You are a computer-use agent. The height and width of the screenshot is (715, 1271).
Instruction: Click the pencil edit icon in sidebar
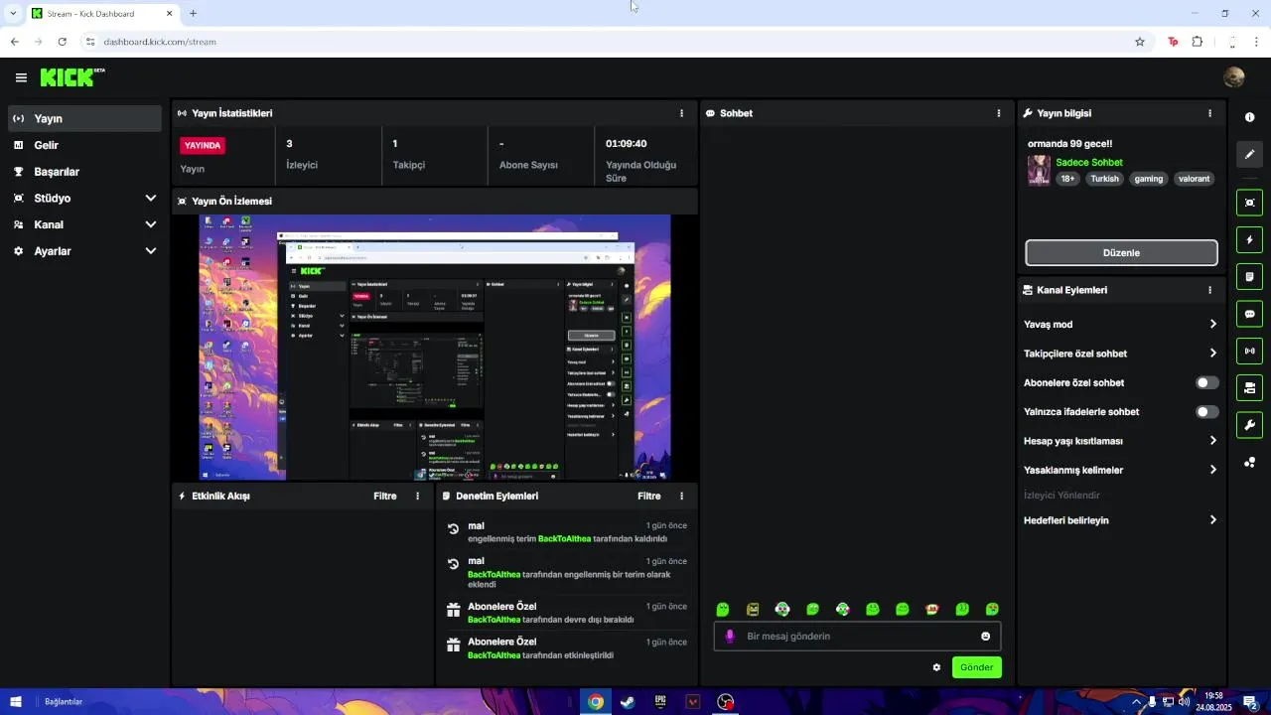1249,154
